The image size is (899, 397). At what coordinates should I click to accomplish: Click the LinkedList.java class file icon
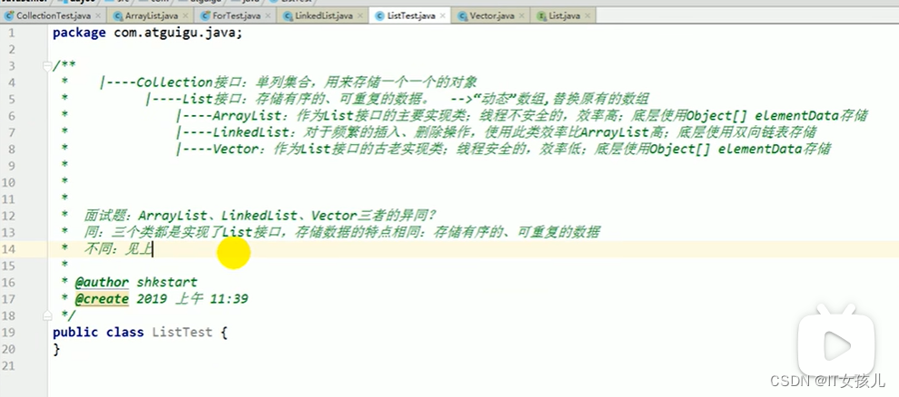tap(289, 16)
